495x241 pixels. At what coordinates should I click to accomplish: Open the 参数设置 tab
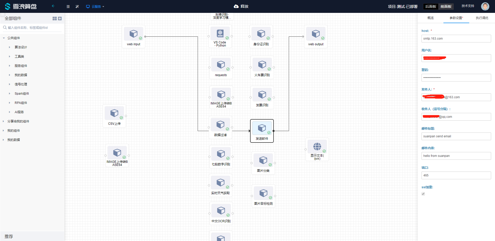pyautogui.click(x=456, y=18)
